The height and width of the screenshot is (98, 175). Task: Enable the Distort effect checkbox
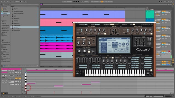point(100,43)
